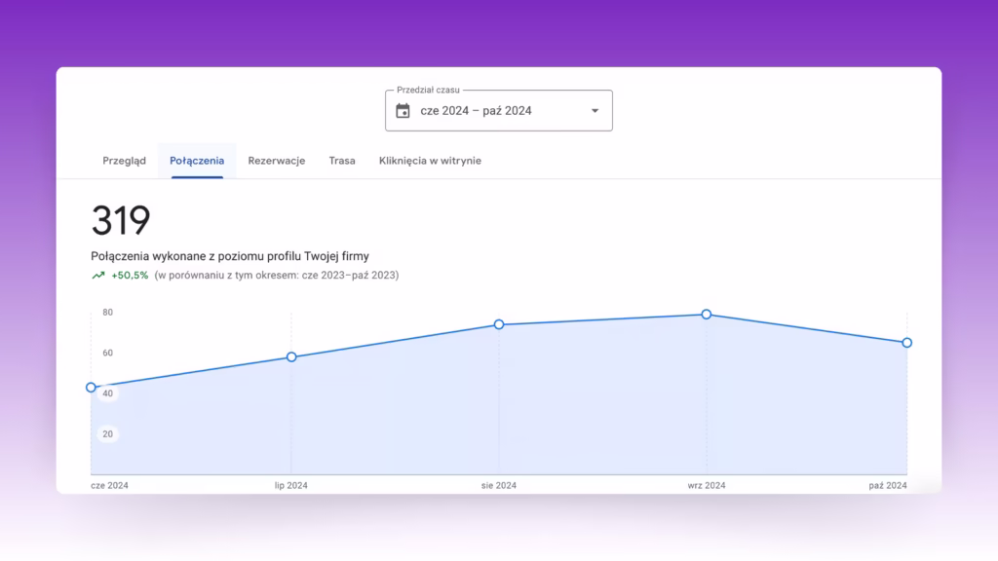The width and height of the screenshot is (998, 561).
Task: Click the 20 y-axis value label
Action: click(107, 434)
